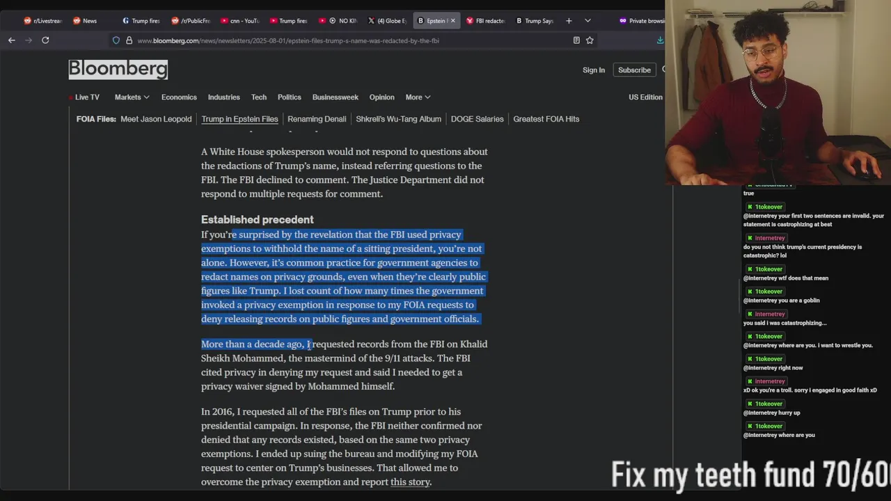Click chat message 'you said i was catastrophizing...'

coord(784,323)
